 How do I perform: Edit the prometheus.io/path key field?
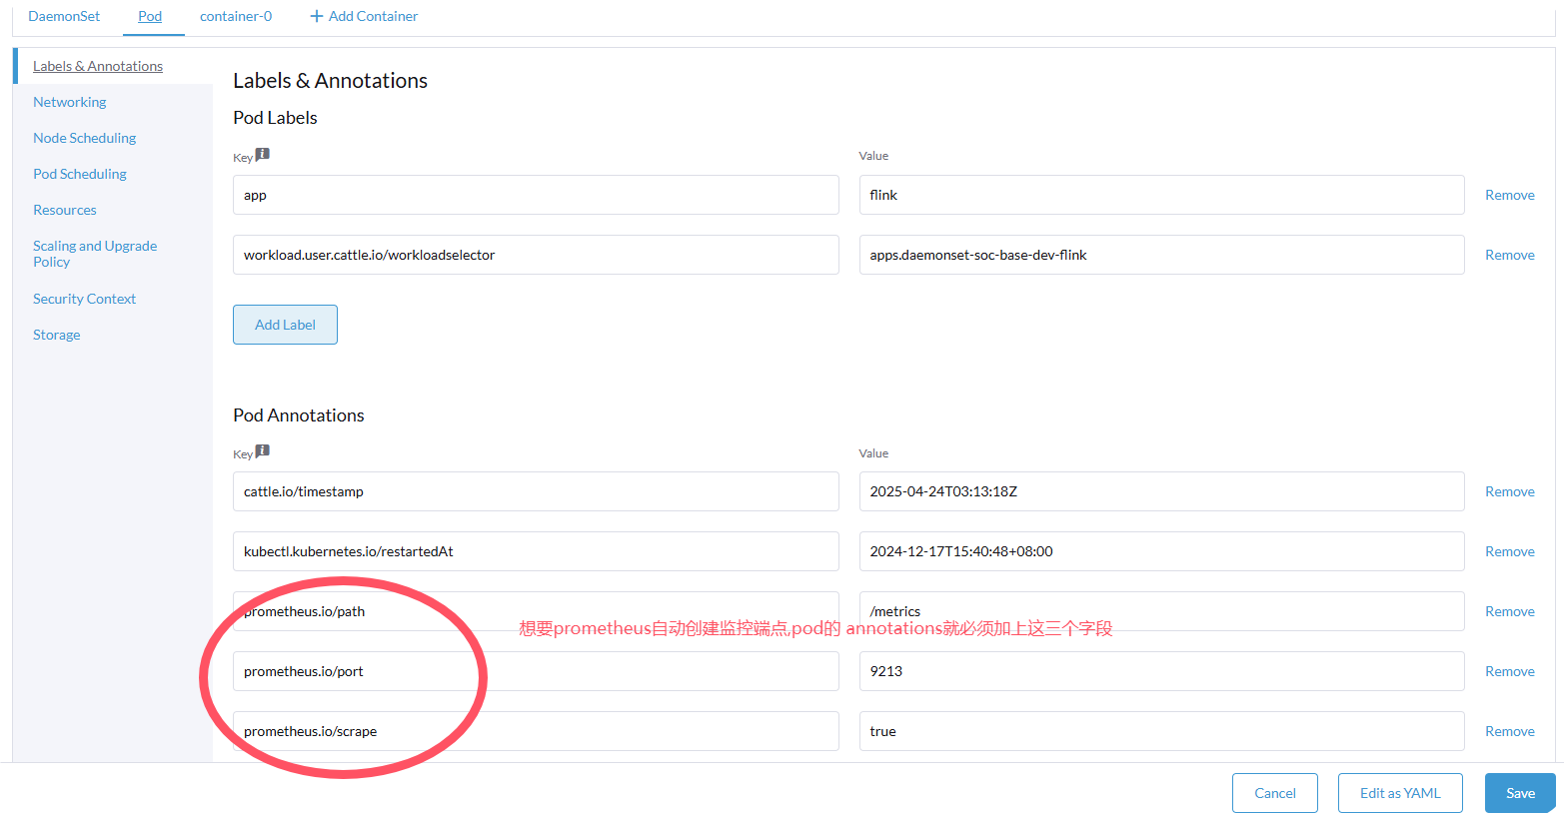pos(536,611)
